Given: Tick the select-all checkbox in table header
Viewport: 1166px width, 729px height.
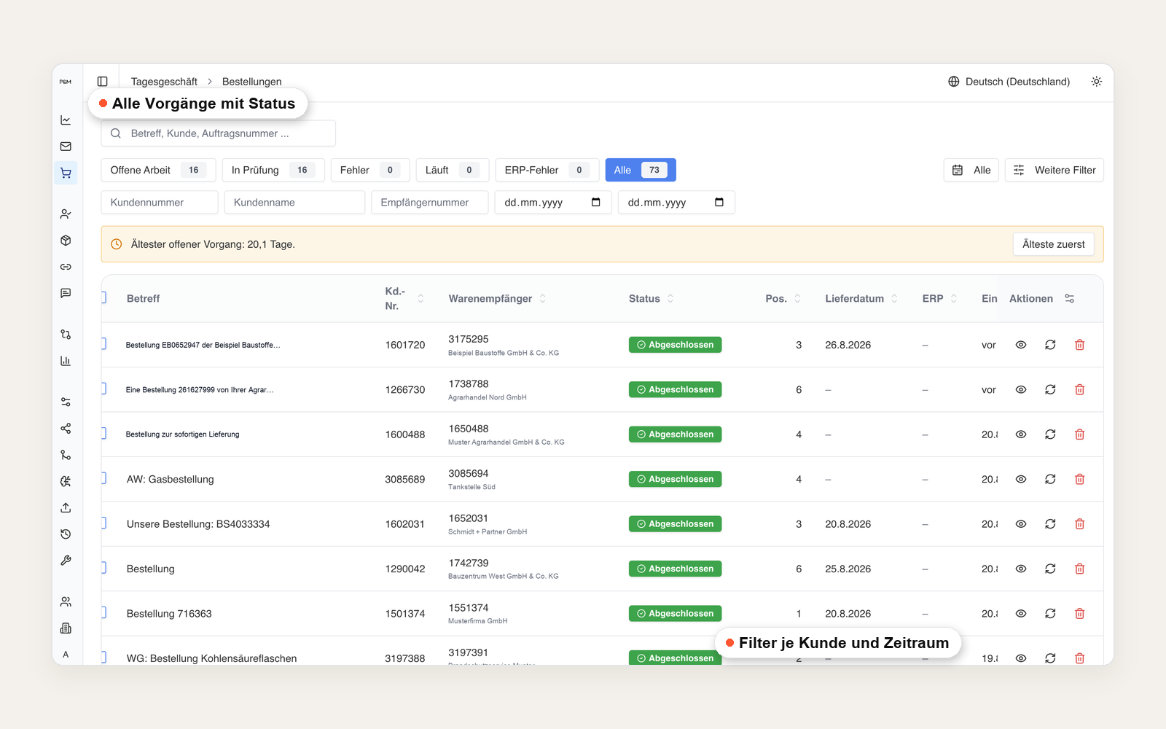Looking at the screenshot, I should tap(103, 297).
